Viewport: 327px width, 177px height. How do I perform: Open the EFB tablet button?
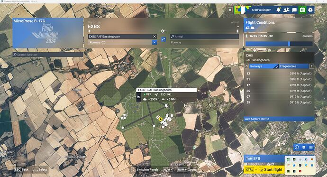tap(264, 158)
